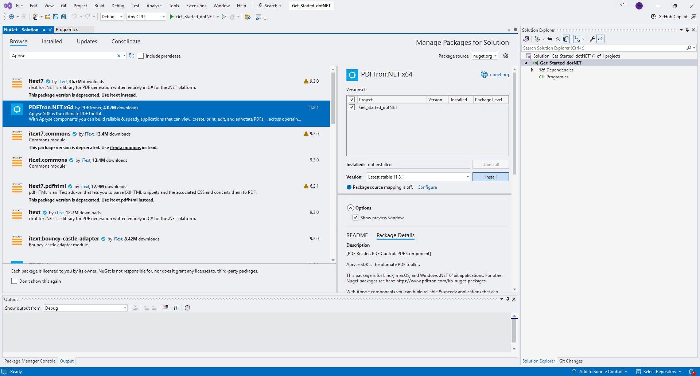Viewport: 700px width, 376px height.
Task: Click Collapse All in Solution Explorer
Action: coord(557,39)
